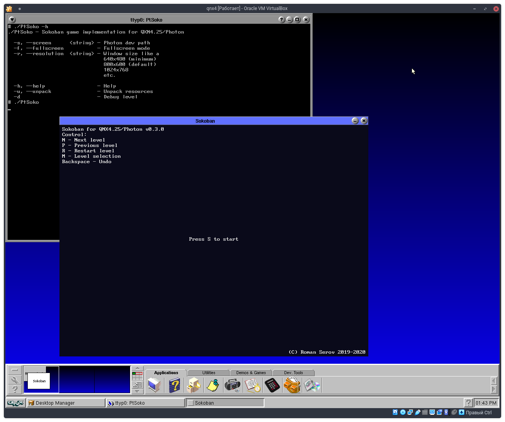Click the minus collapse icon on shelf
Screen dimensions: 505x422
(x=15, y=370)
